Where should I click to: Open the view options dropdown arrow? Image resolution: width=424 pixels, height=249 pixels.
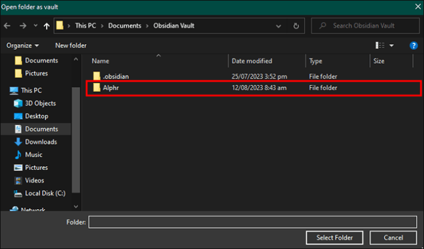pyautogui.click(x=391, y=45)
